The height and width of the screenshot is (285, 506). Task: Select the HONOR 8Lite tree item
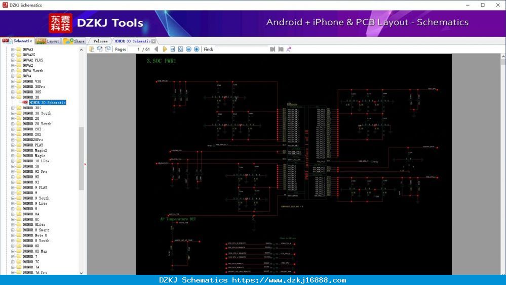(34, 225)
